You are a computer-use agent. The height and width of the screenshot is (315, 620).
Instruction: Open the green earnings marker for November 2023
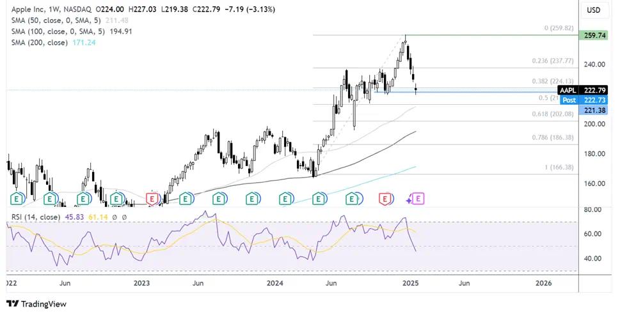tap(252, 199)
